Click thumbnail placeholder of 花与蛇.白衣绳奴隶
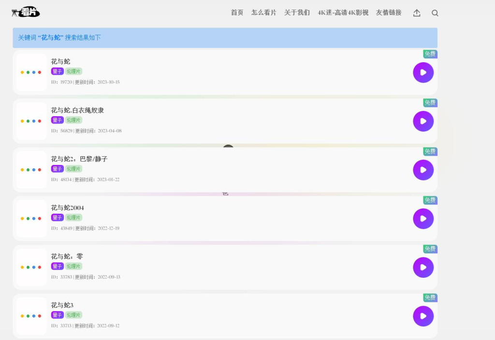Screen dimensions: 495x340 (x=31, y=121)
